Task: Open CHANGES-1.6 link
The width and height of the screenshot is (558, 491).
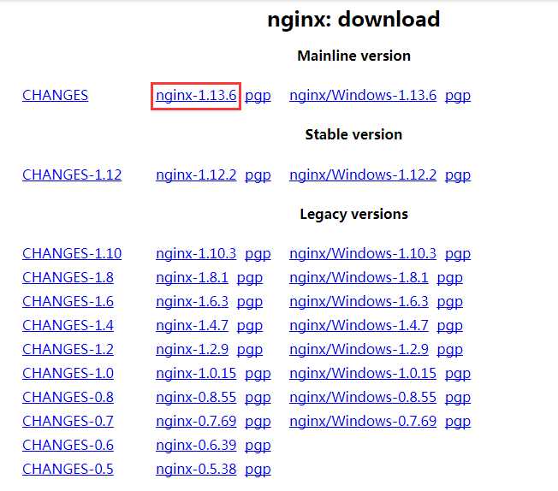Action: (x=68, y=301)
